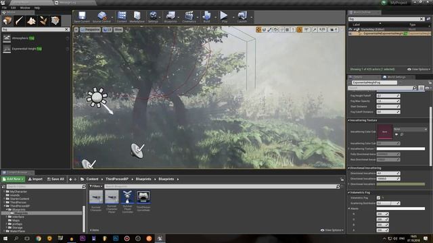This screenshot has height=243, width=433.
Task: Collapse the Incattering Texture section
Action: pyautogui.click(x=349, y=120)
